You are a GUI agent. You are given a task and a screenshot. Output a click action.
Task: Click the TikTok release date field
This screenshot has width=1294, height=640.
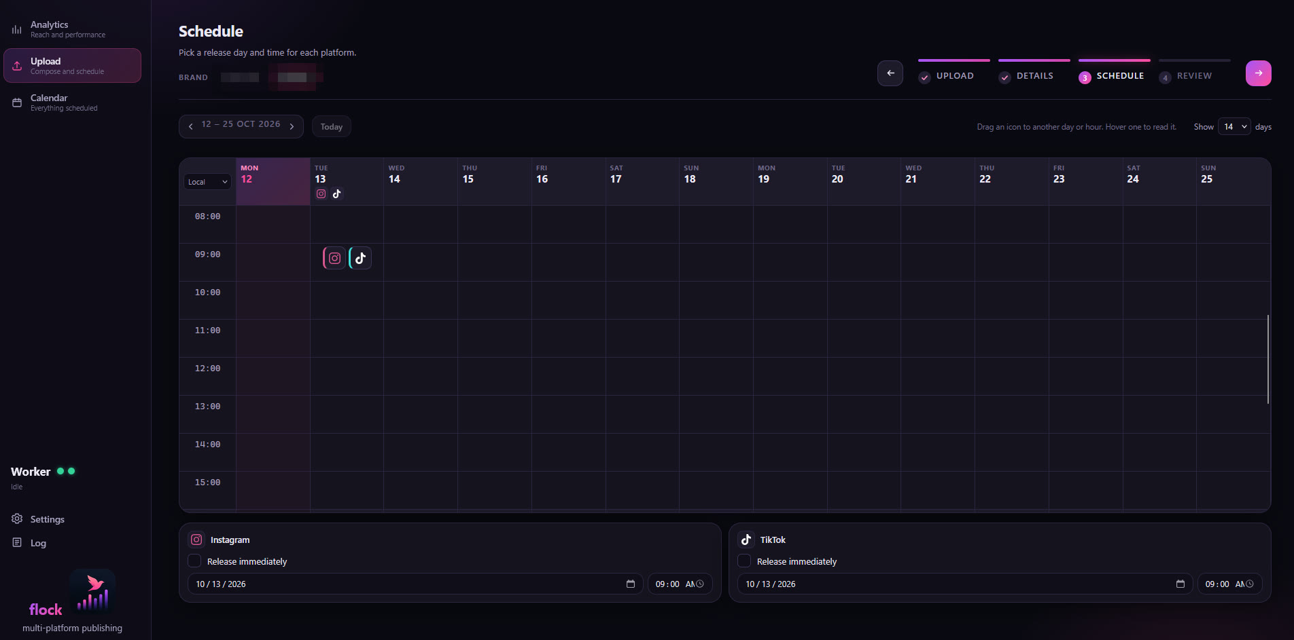click(965, 584)
